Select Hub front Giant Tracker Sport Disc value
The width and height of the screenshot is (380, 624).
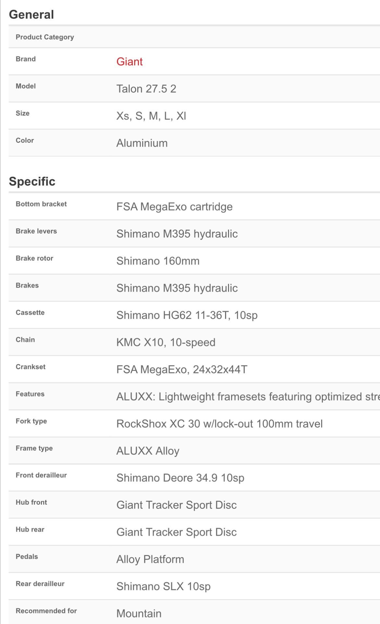coord(176,505)
